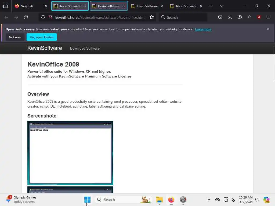List all tabs dropdown arrow
Image resolution: width=275 pixels, height=206 pixels.
(222, 6)
